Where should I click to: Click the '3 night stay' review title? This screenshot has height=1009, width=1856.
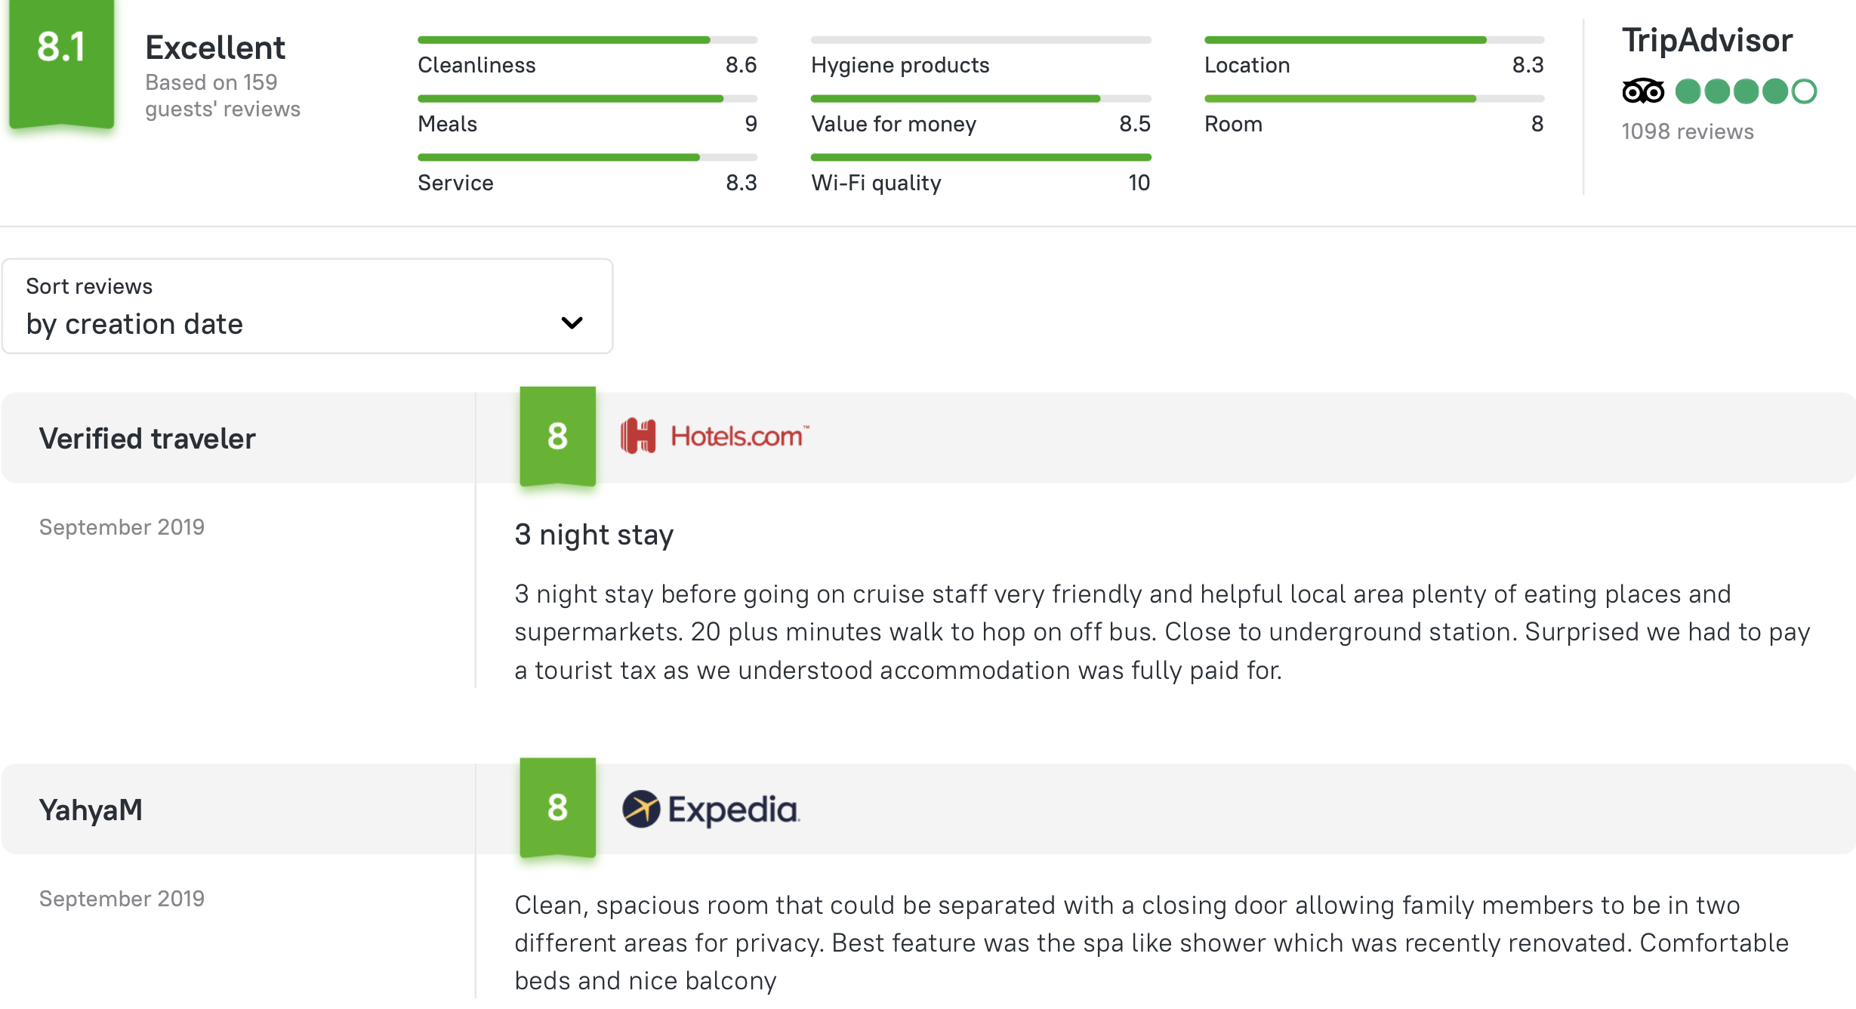point(593,535)
